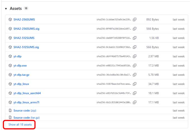Click 'last week' in Source code (zip) row

tap(179, 110)
